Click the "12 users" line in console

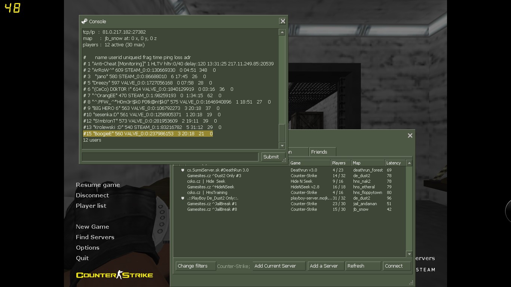92,140
